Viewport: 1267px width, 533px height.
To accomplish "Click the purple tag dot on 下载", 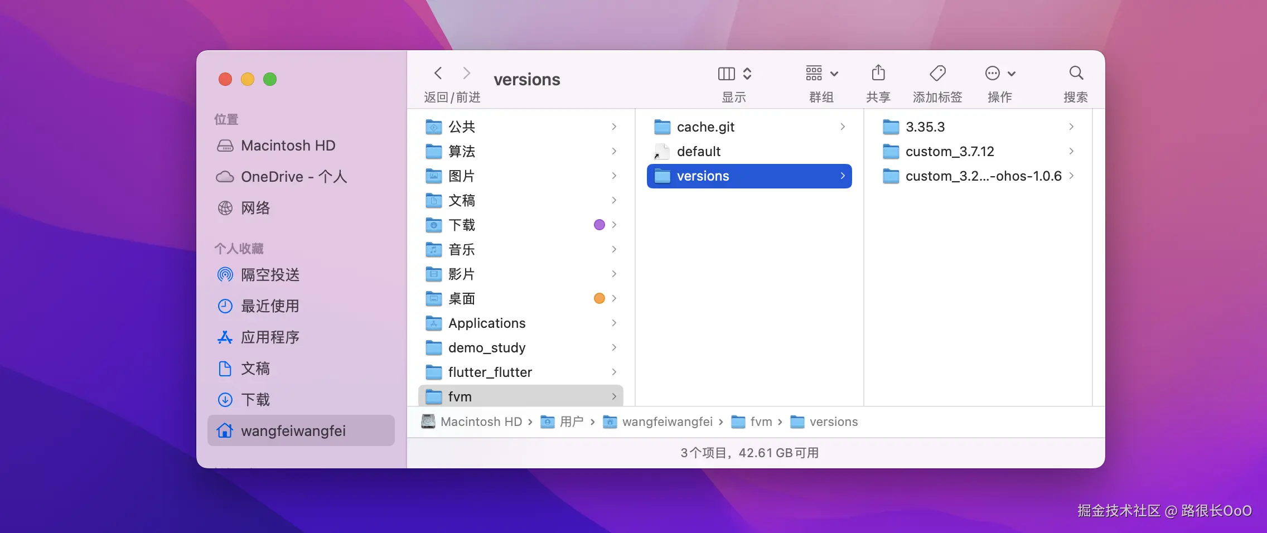I will pyautogui.click(x=599, y=225).
